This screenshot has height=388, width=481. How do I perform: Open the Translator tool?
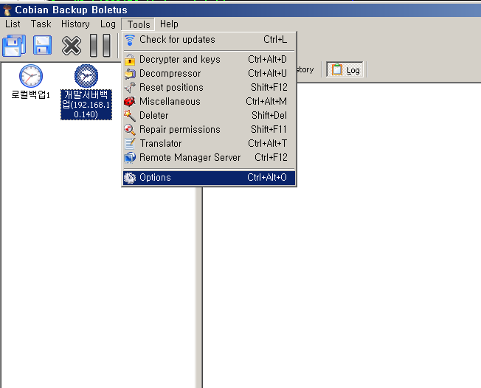click(x=209, y=144)
